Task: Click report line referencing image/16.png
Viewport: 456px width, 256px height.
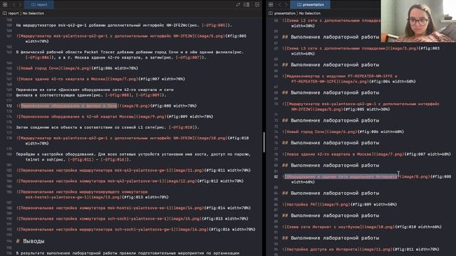Action: [136, 229]
